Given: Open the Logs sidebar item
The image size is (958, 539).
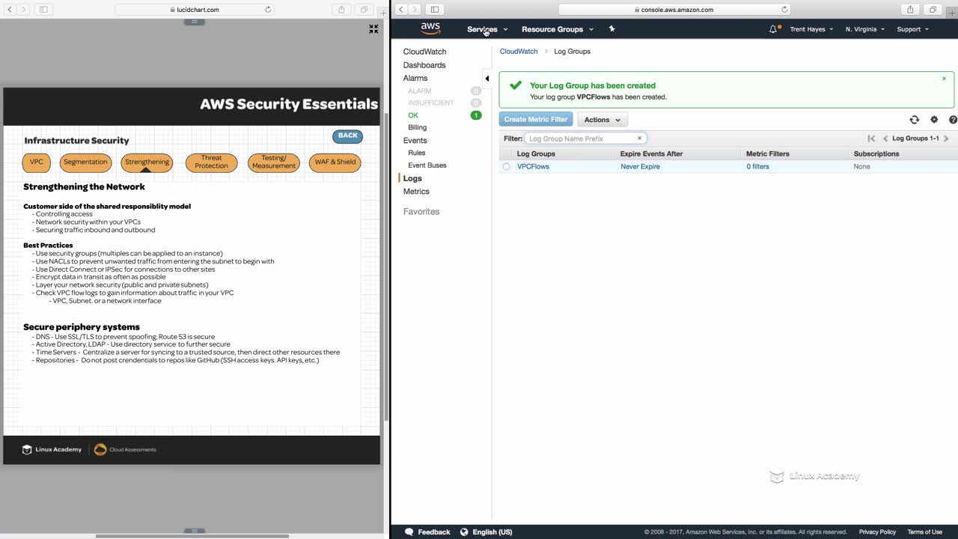Looking at the screenshot, I should click(x=412, y=178).
